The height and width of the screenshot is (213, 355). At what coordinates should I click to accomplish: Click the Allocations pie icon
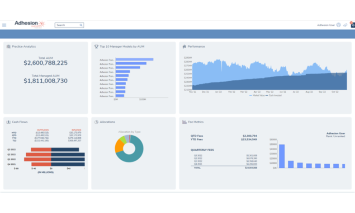(96, 122)
